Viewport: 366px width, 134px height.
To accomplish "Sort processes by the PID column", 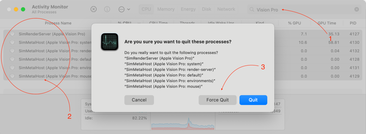I will coord(353,23).
